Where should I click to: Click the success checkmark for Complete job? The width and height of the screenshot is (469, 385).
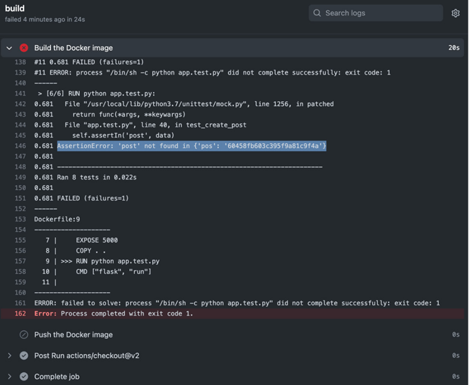(24, 376)
